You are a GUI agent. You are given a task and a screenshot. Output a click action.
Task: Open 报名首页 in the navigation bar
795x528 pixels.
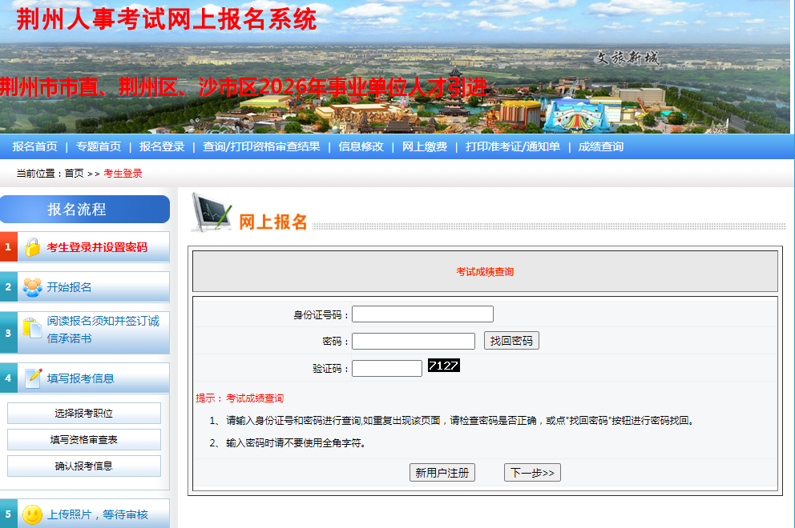click(x=34, y=146)
